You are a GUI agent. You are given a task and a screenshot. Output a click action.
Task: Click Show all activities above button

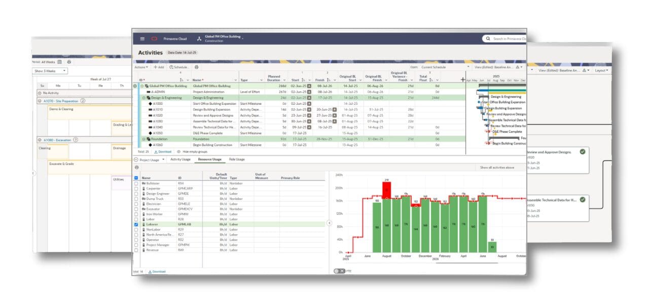(x=497, y=167)
